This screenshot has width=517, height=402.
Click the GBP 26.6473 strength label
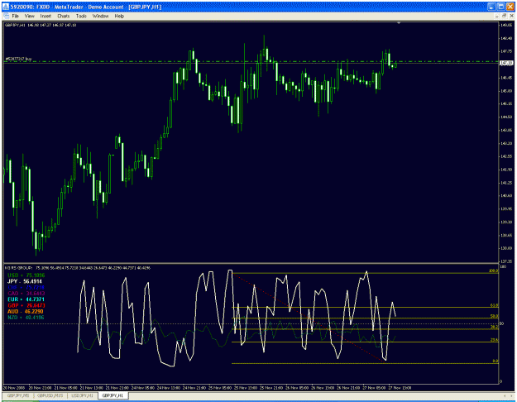pyautogui.click(x=26, y=305)
